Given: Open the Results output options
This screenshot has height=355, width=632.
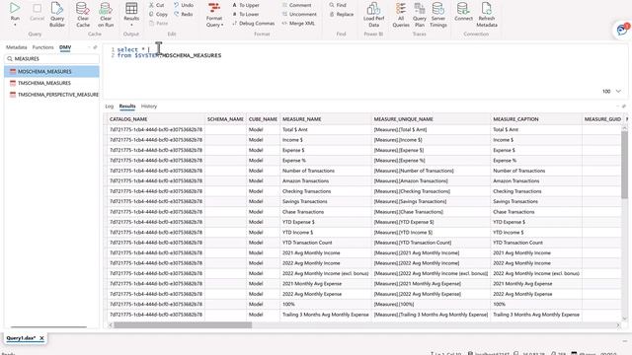Looking at the screenshot, I should pos(131,15).
